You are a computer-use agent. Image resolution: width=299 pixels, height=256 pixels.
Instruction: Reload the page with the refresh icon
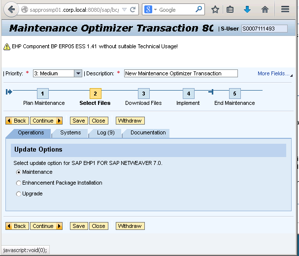[133, 9]
